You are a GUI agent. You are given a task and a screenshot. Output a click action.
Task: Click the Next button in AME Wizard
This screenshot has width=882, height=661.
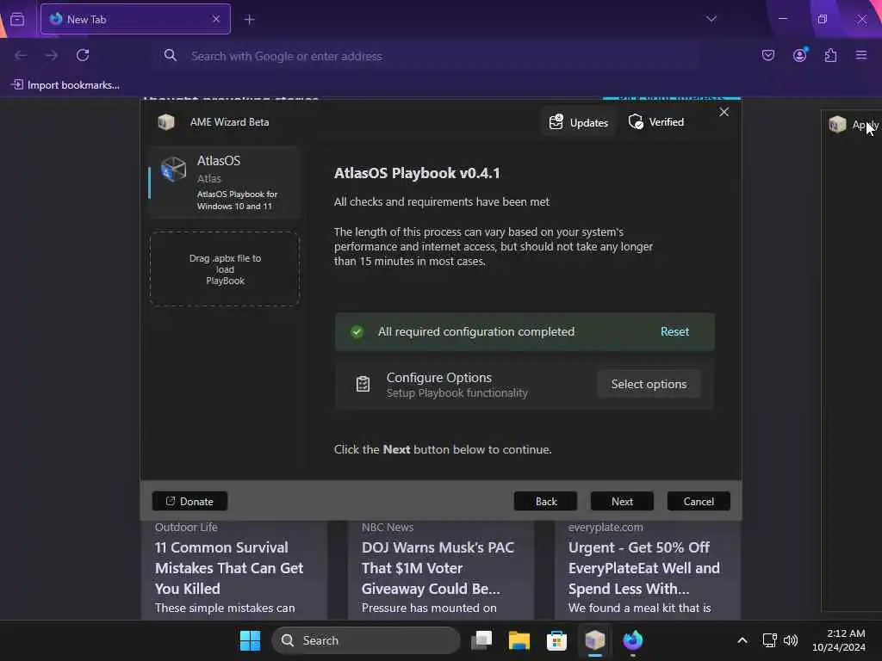622,501
